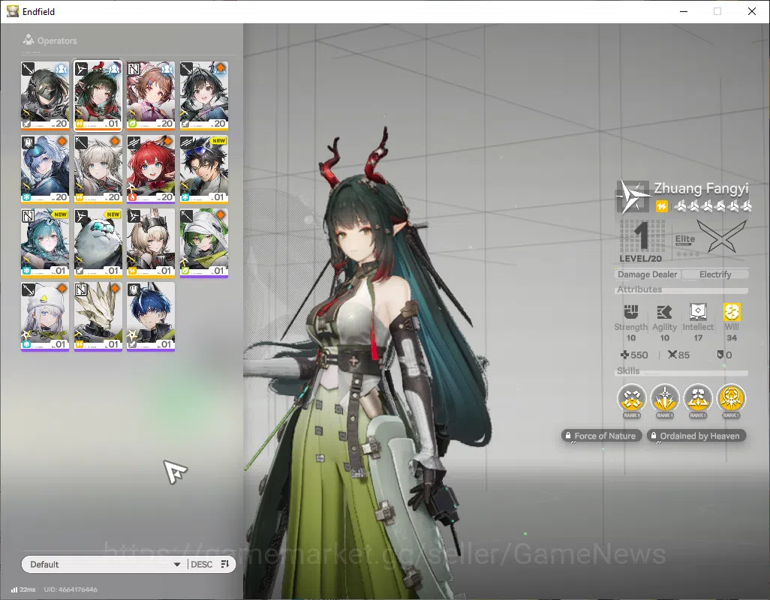Open the fully yellow ultimate skill icon
The image size is (770, 600).
coord(731,398)
